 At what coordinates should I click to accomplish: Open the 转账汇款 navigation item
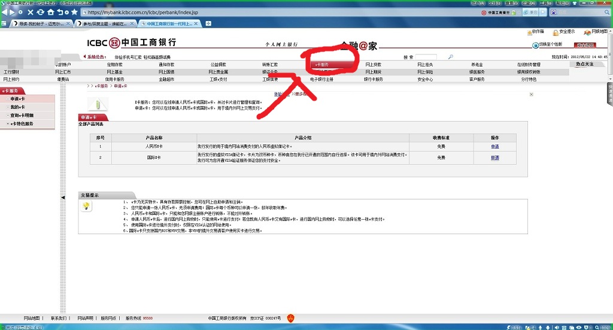pyautogui.click(x=270, y=65)
